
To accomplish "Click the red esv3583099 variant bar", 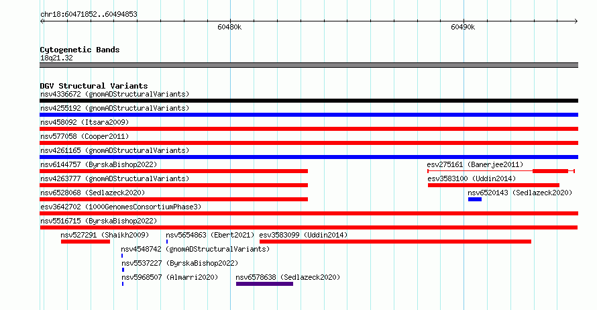I will click(x=395, y=242).
